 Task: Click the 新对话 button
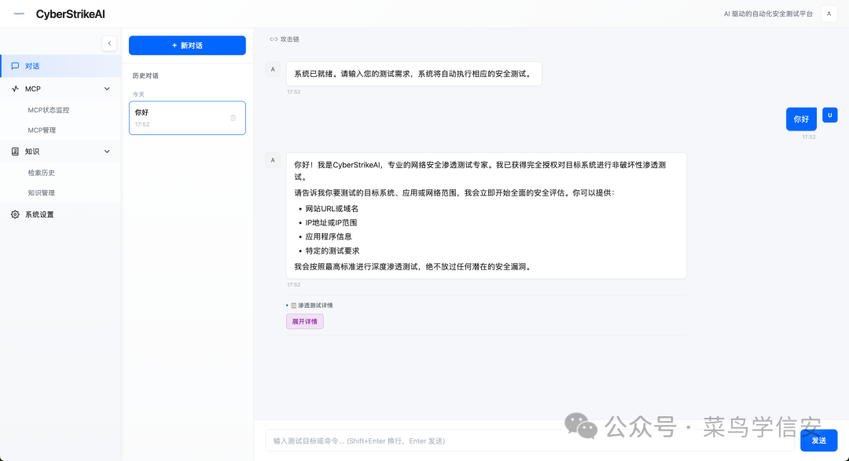[187, 45]
